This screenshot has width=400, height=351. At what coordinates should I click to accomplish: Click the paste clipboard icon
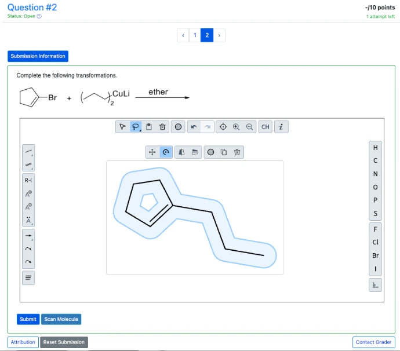[x=149, y=127]
